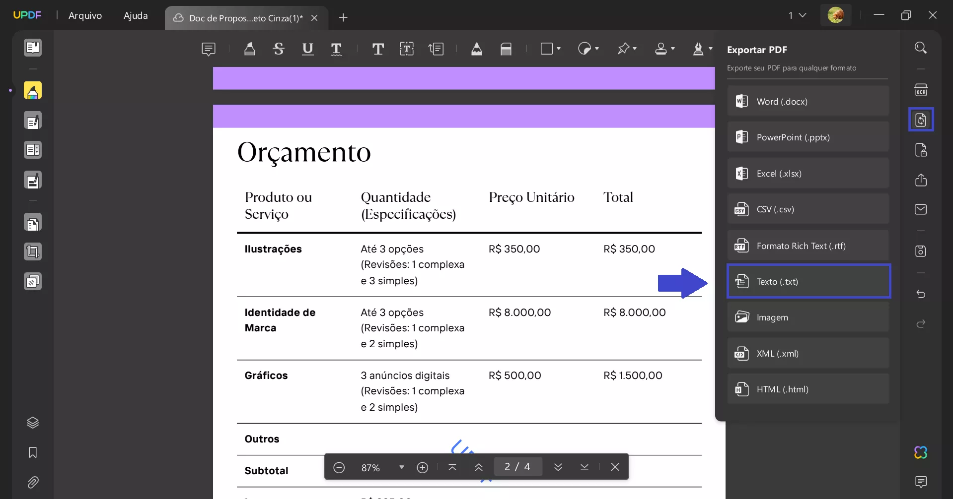The image size is (953, 499).
Task: Select the Crop Pages tool
Action: 33,252
